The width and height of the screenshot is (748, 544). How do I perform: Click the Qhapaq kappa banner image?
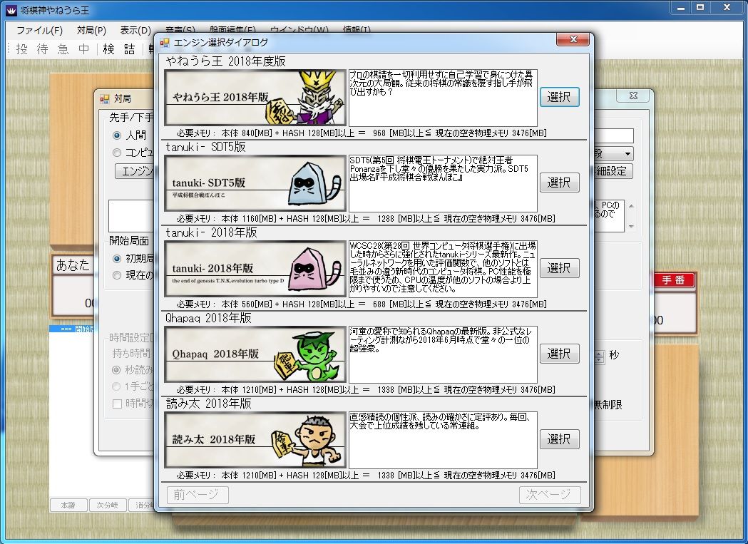[255, 354]
